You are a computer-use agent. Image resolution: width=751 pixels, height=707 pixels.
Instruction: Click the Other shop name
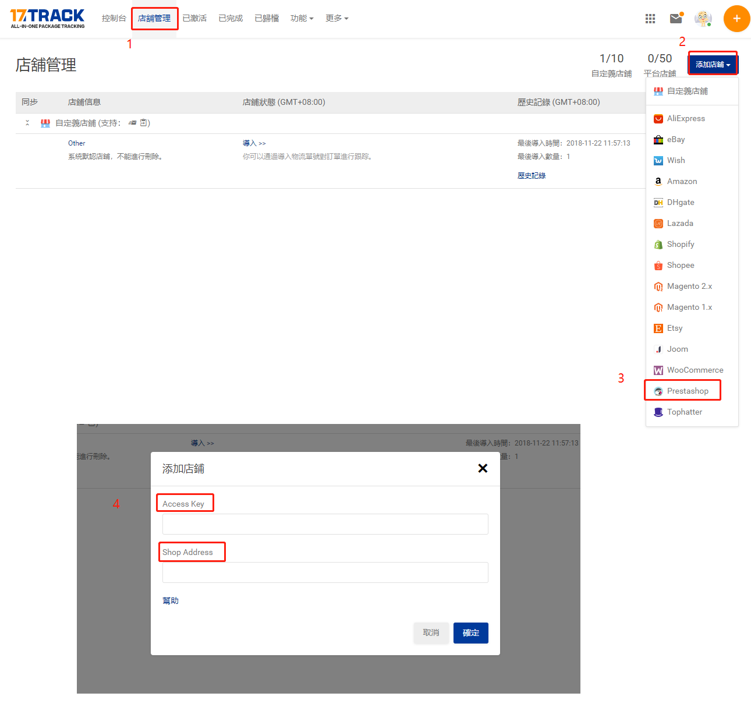pyautogui.click(x=77, y=143)
